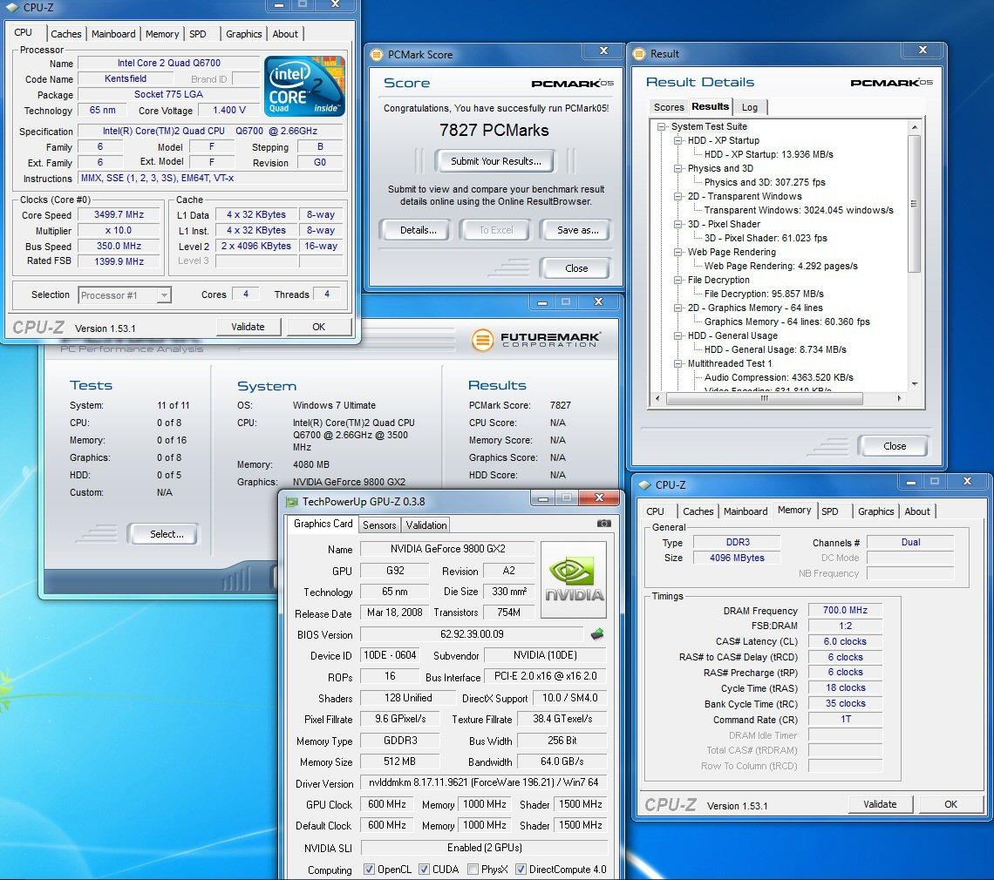Open the Scores tab in Result Details
Image resolution: width=994 pixels, height=880 pixels.
669,107
